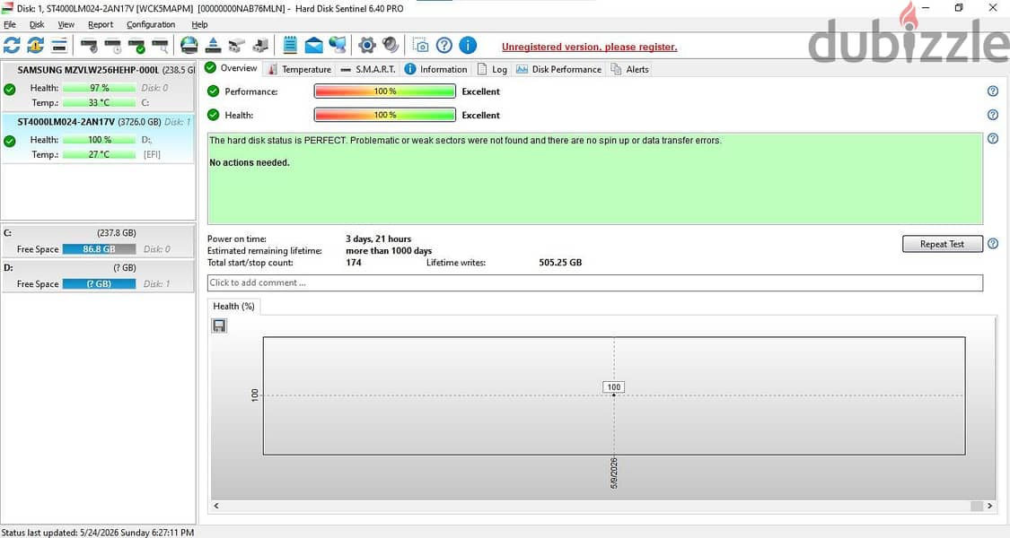Click the Repeat Test button

[943, 244]
